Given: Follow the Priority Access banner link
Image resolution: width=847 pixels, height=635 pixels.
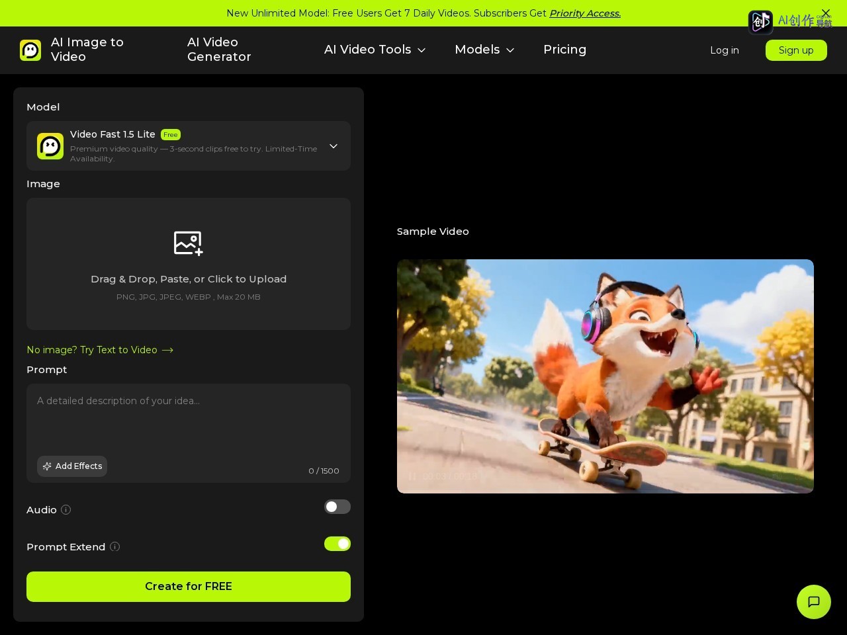Looking at the screenshot, I should click(x=585, y=13).
